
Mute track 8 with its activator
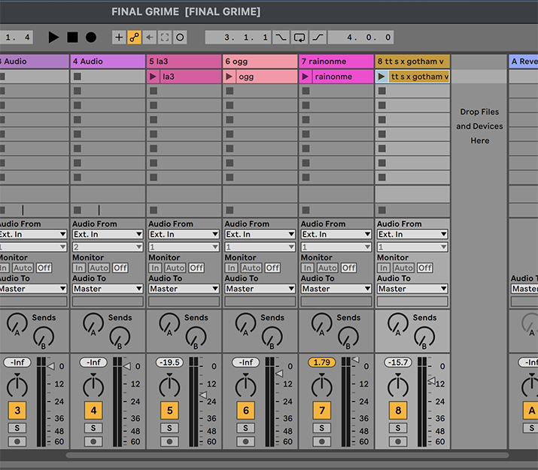pos(398,411)
